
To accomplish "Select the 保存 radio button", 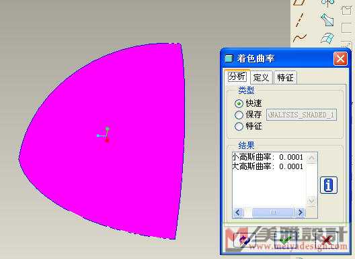I will pos(239,115).
